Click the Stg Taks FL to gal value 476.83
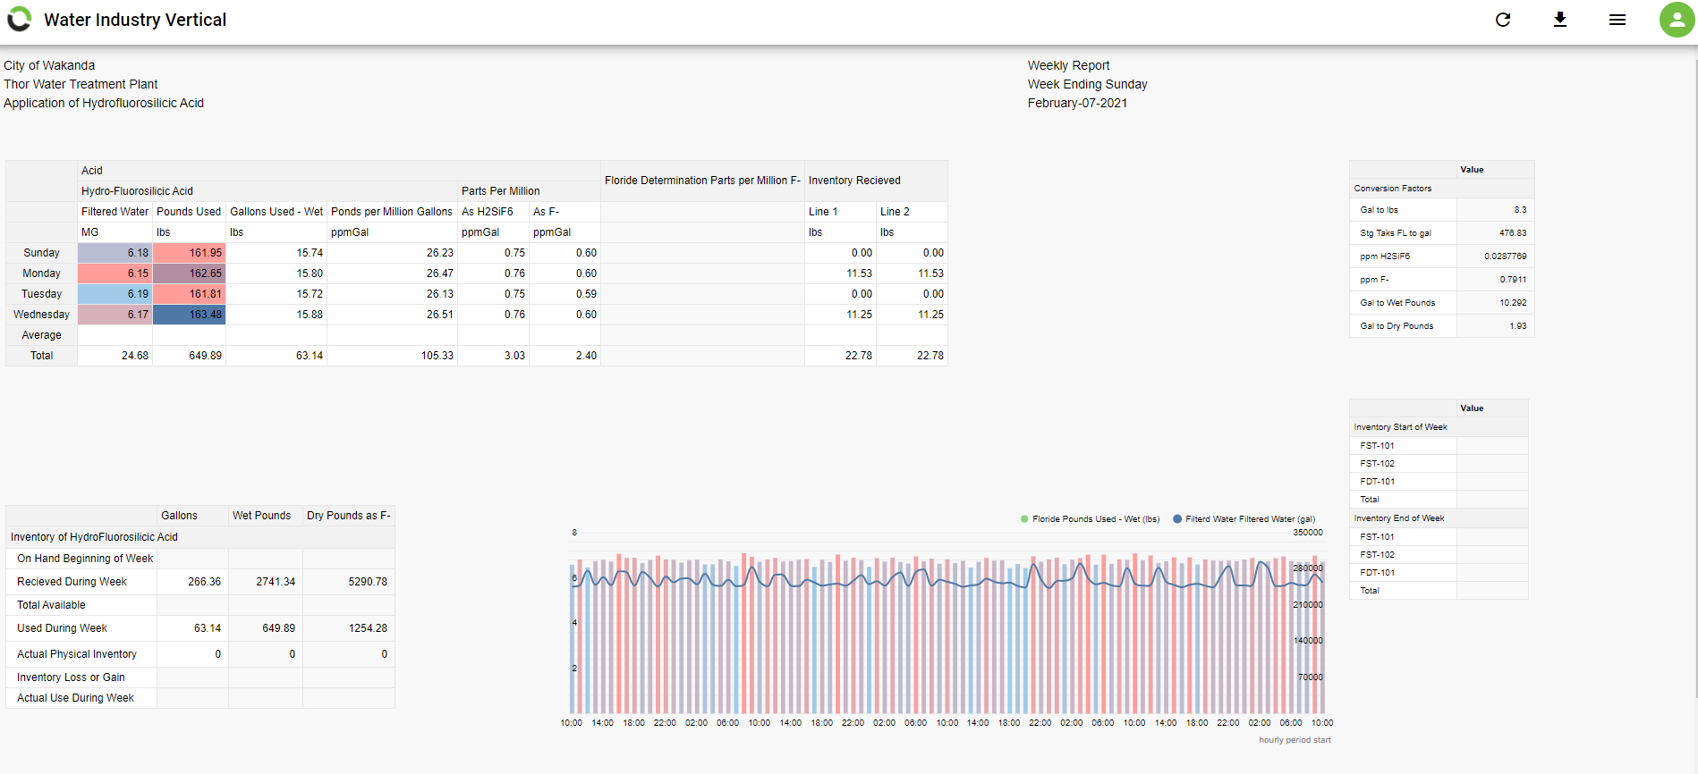Image resolution: width=1698 pixels, height=774 pixels. (1495, 233)
